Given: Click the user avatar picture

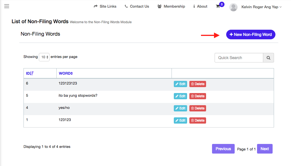Looking at the screenshot, I should (x=233, y=7).
